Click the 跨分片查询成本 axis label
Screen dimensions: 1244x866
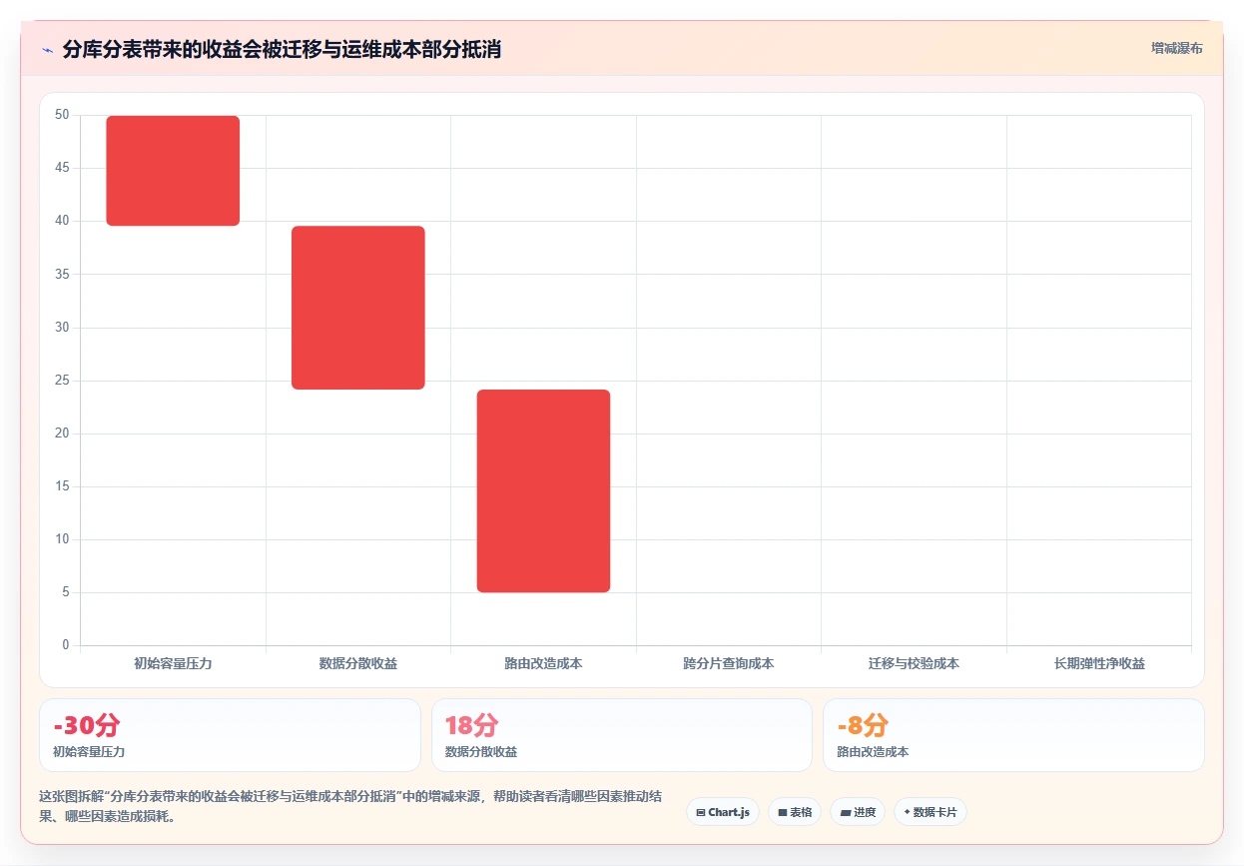coord(729,663)
